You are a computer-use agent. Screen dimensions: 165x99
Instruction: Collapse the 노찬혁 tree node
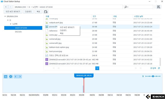coord(10,24)
